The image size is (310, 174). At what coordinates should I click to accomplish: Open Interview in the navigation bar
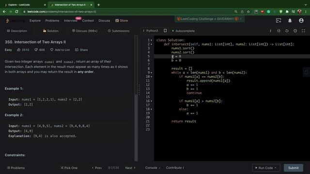tap(71, 20)
